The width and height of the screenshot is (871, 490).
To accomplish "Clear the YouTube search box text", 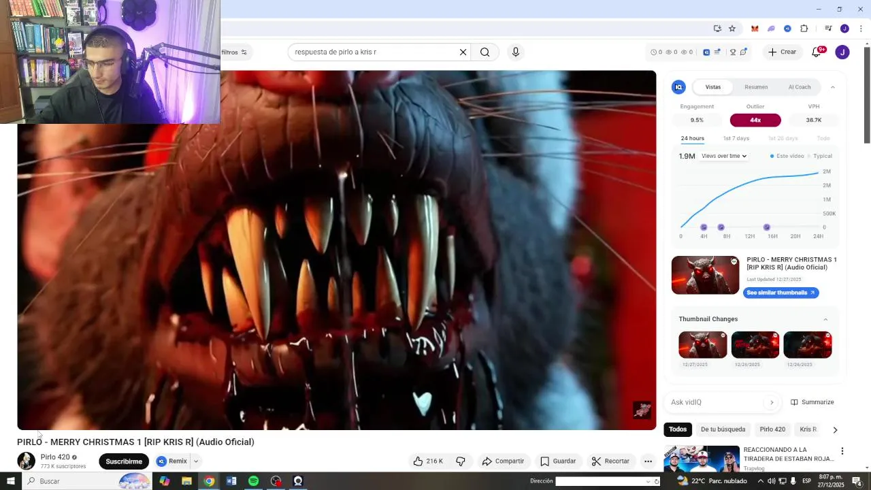I will click(x=463, y=52).
